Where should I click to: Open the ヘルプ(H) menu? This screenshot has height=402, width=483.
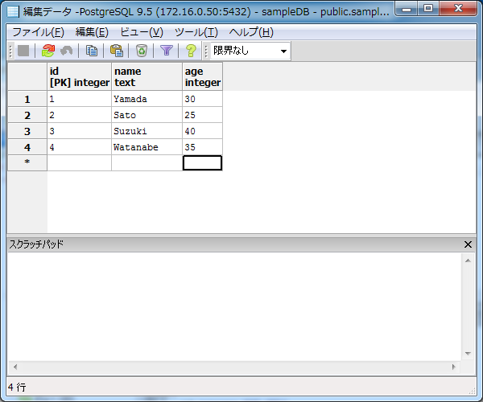pos(251,32)
